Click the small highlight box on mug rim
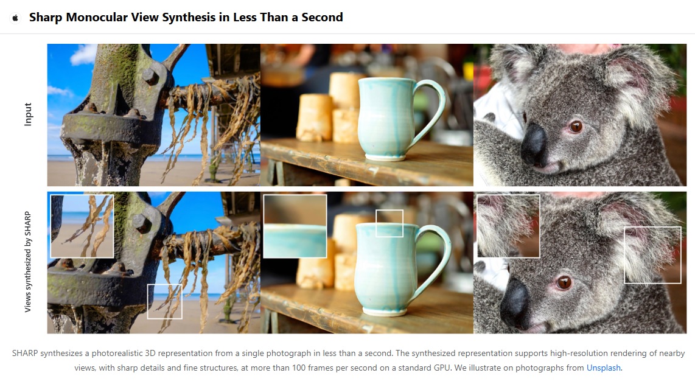The width and height of the screenshot is (695, 384). (389, 223)
